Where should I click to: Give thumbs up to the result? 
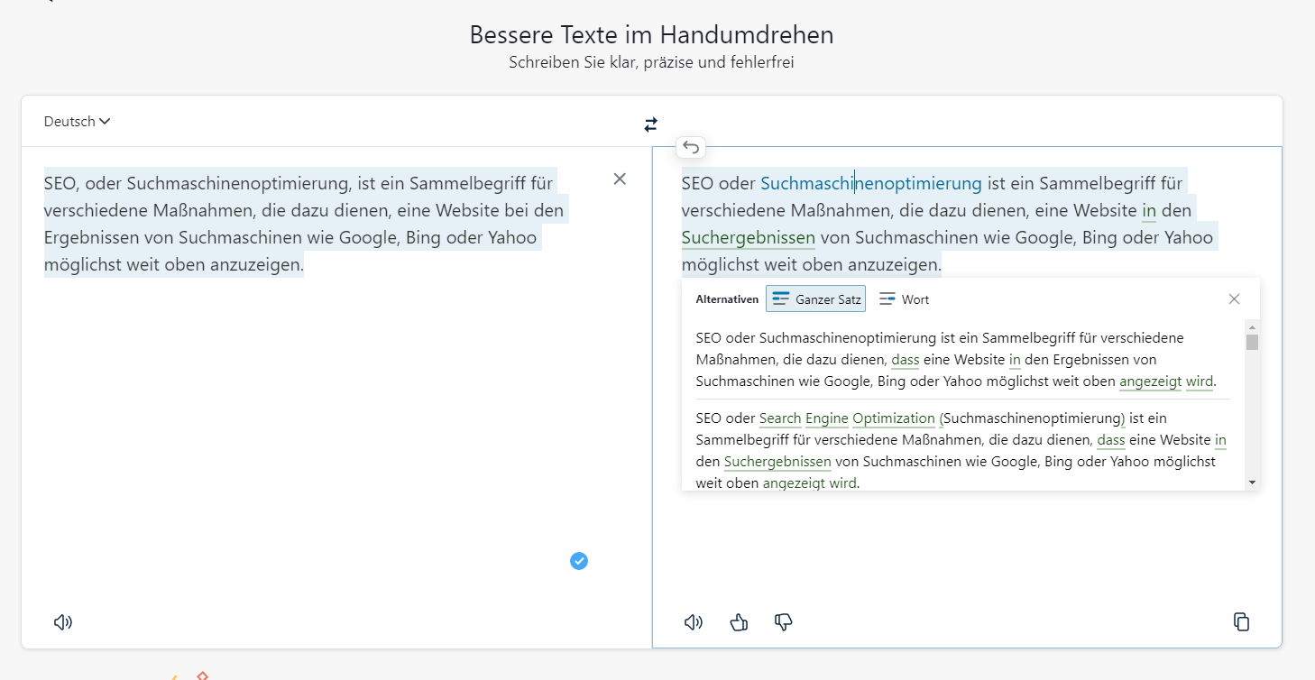click(739, 622)
